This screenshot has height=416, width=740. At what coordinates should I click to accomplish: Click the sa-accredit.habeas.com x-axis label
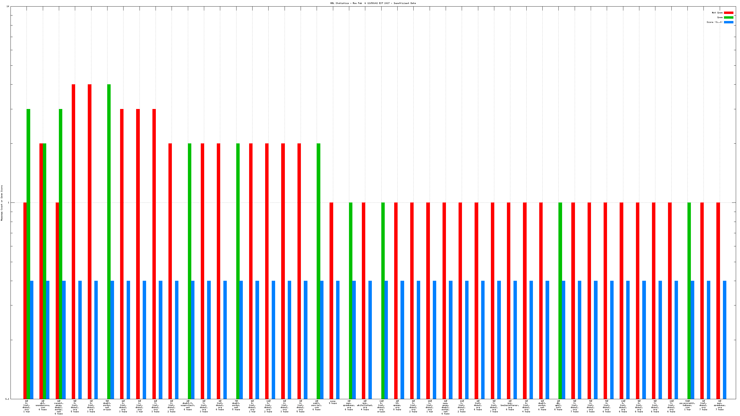click(687, 405)
